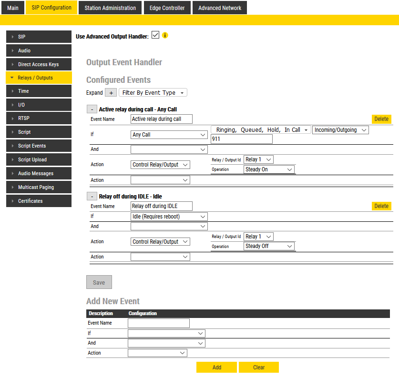The image size is (399, 377).
Task: Open the Incoming/Outgoing direction dropdown
Action: tap(340, 130)
